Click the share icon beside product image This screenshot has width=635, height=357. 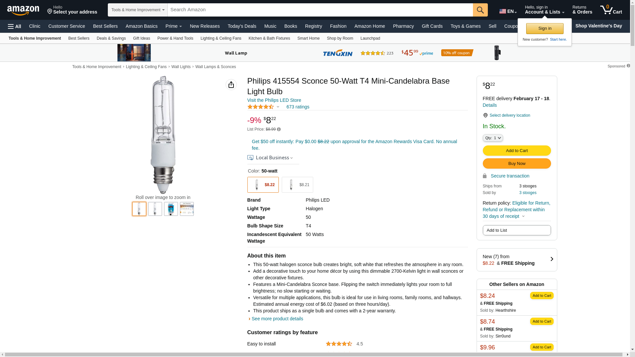[x=231, y=85]
